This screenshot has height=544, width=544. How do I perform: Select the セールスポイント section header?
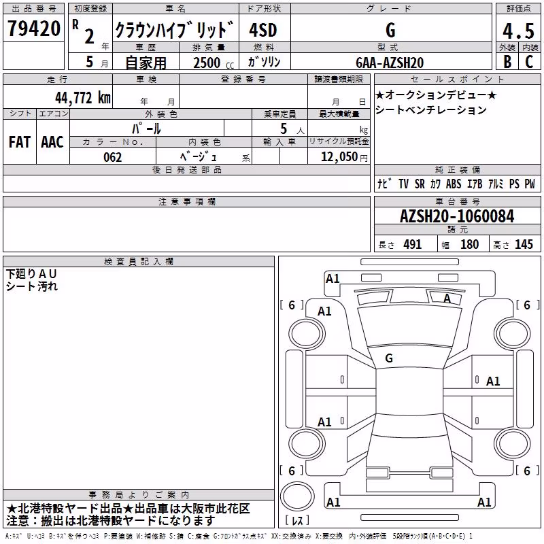tap(457, 79)
